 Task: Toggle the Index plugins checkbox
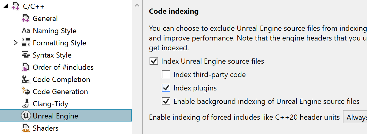(x=166, y=88)
